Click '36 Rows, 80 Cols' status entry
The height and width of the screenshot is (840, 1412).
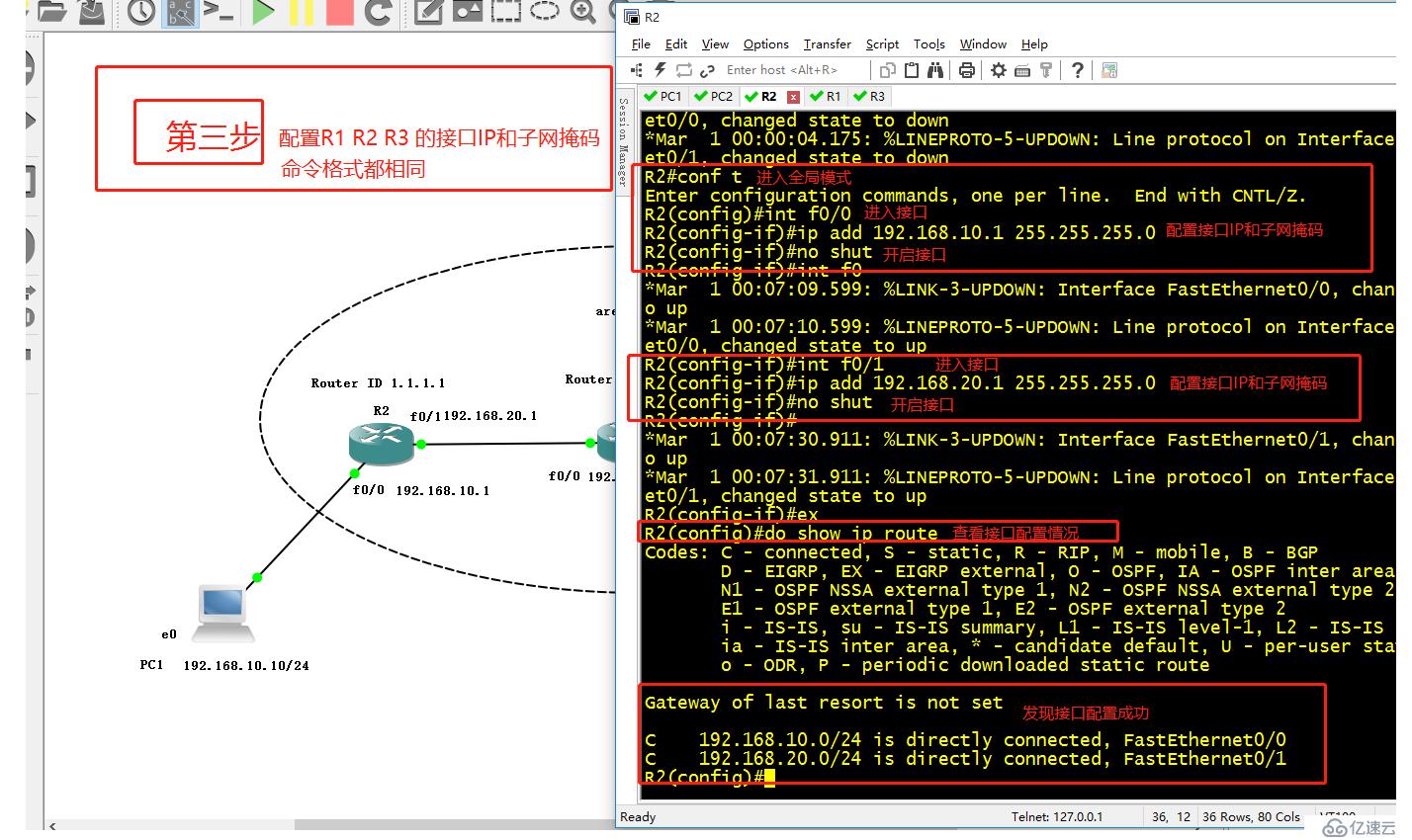tap(1251, 817)
